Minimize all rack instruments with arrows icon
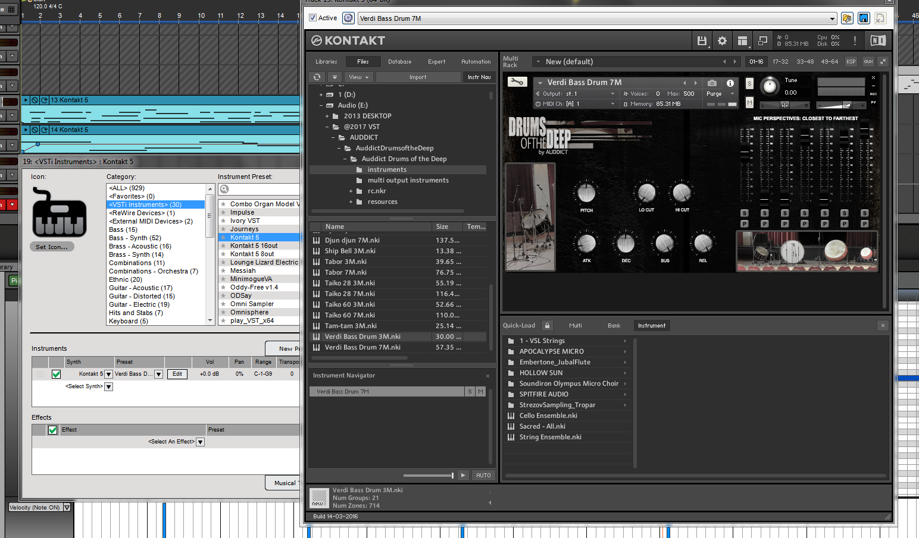This screenshot has height=538, width=919. 883,61
